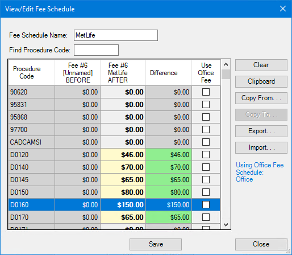Click the $80.00 Difference cell for D0150
292x255 pixels.
click(169, 192)
